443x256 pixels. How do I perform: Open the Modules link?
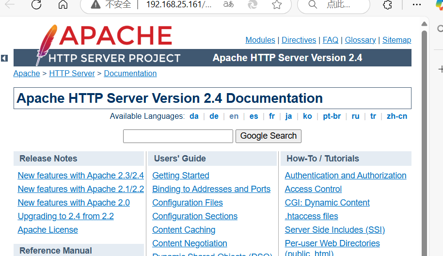pos(260,40)
